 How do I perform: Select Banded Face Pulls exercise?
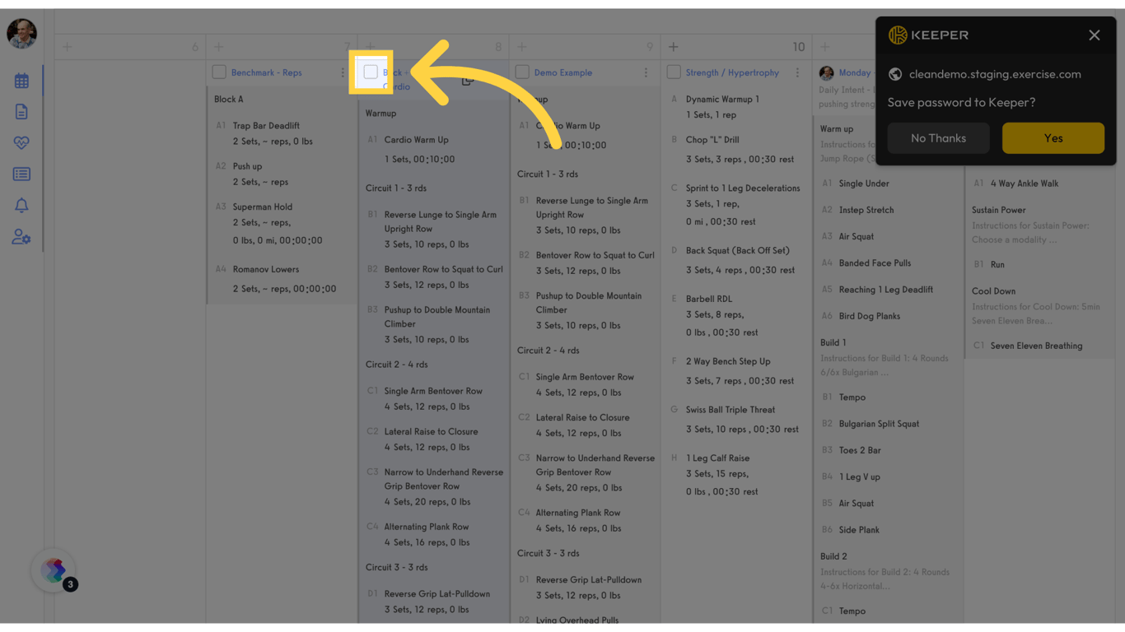click(875, 263)
